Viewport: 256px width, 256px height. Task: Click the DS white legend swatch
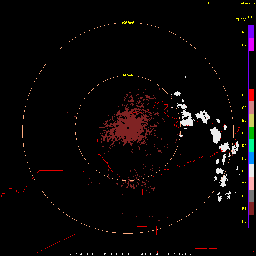click(251, 171)
